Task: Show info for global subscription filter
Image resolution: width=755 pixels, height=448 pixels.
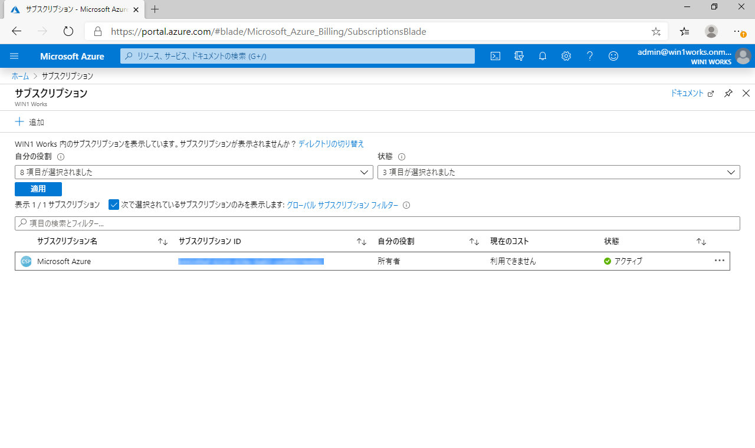Action: [x=406, y=205]
